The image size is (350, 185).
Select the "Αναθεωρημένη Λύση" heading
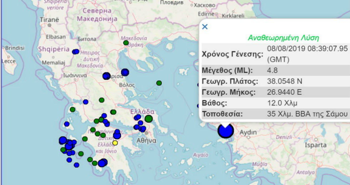click(x=284, y=38)
